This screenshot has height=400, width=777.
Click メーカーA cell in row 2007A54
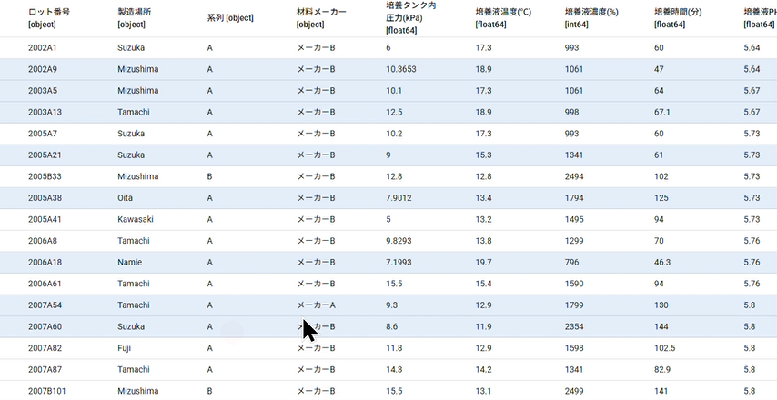[x=317, y=305]
